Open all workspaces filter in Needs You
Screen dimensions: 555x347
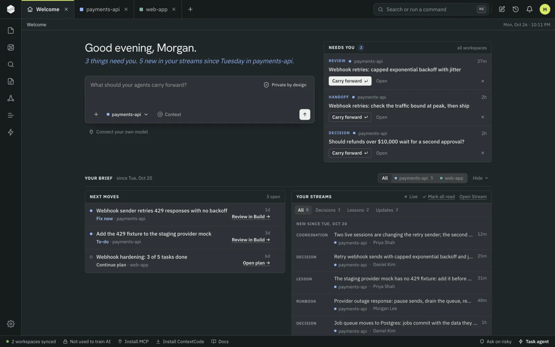tap(472, 48)
